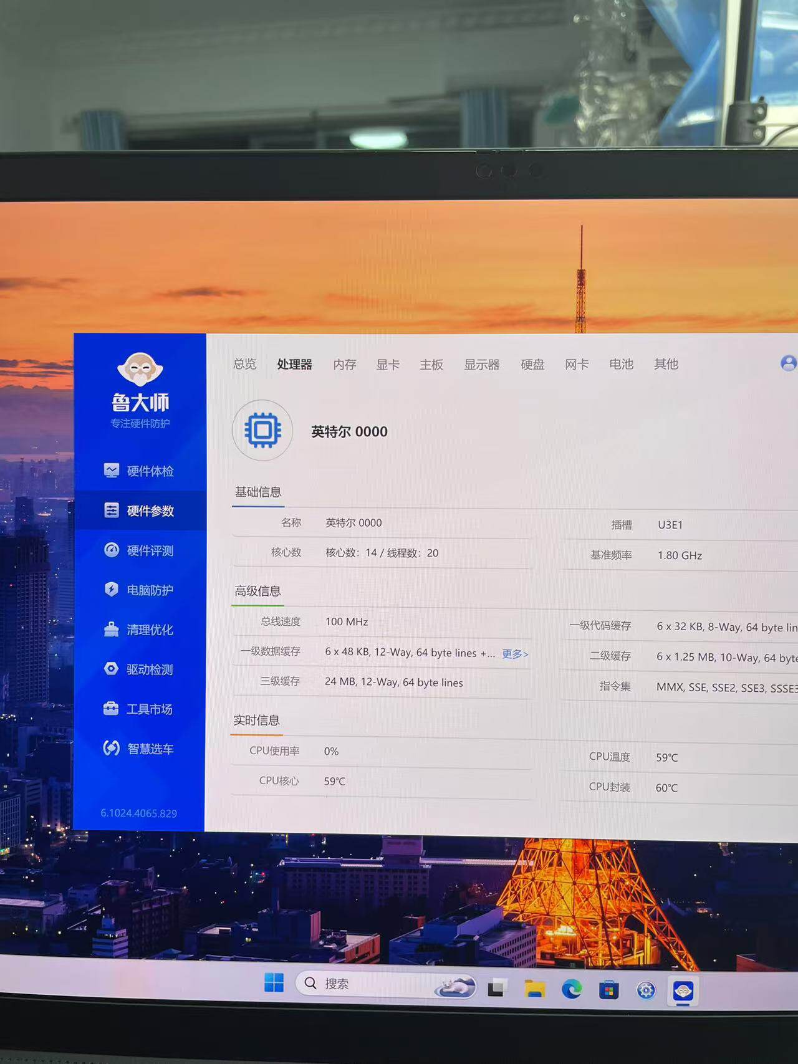Viewport: 798px width, 1064px height.
Task: Open the 工具市场 tool market
Action: coord(139,709)
